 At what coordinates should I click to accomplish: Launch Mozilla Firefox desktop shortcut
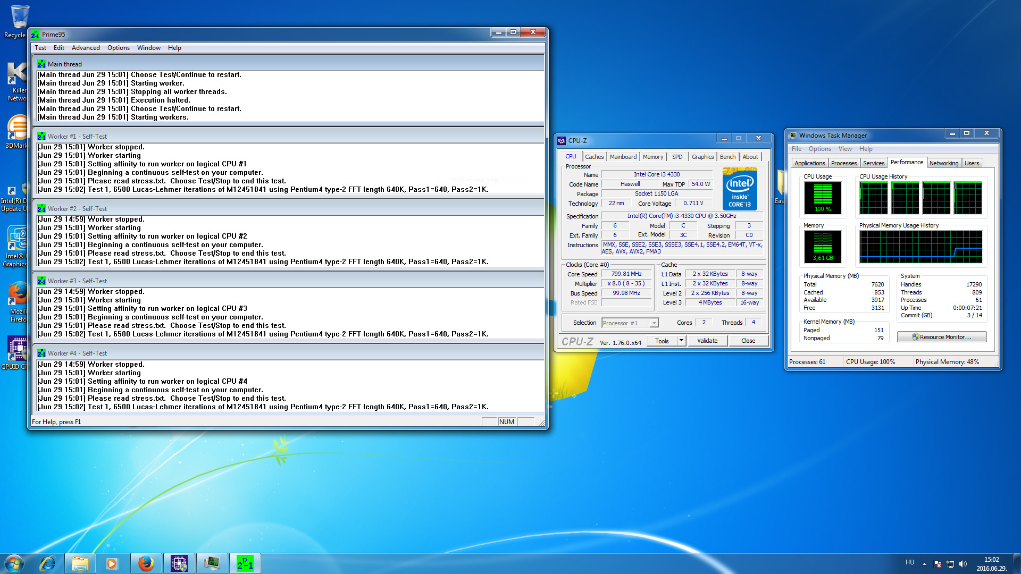[17, 301]
